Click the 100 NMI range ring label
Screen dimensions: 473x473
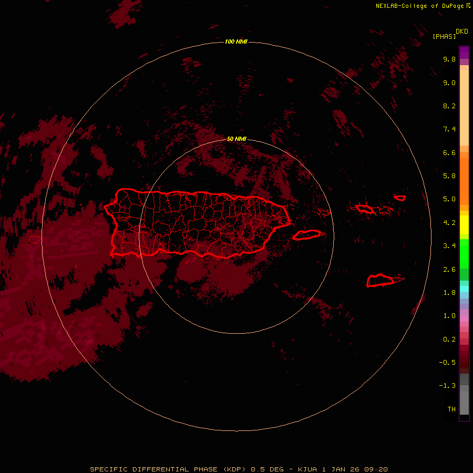(236, 42)
